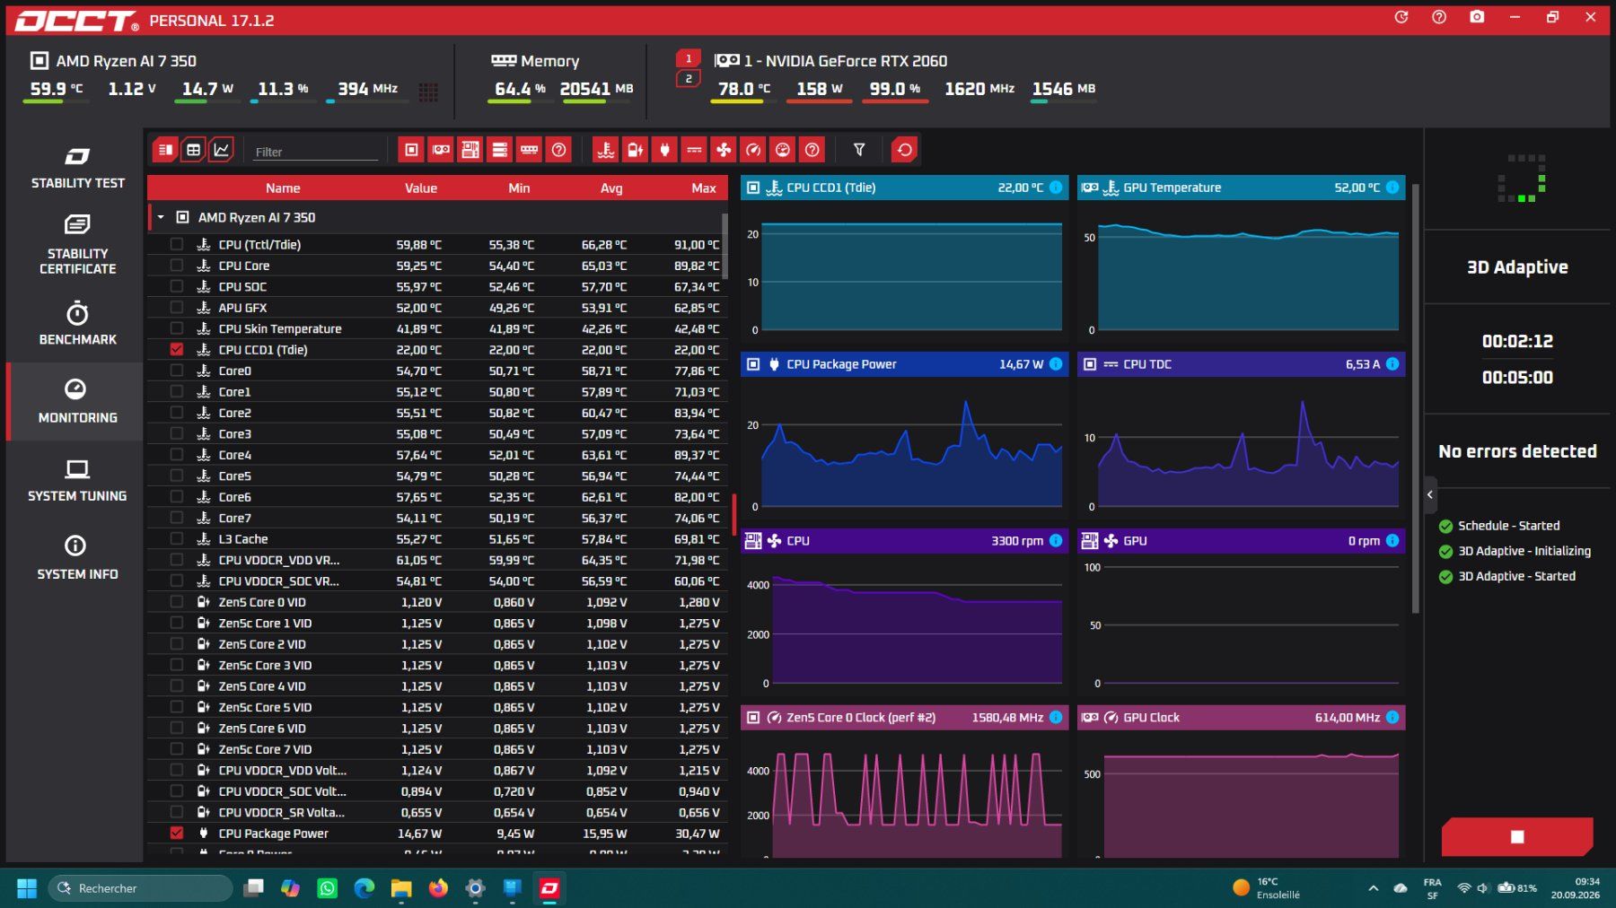Click the title bar update refresh icon

1401,17
